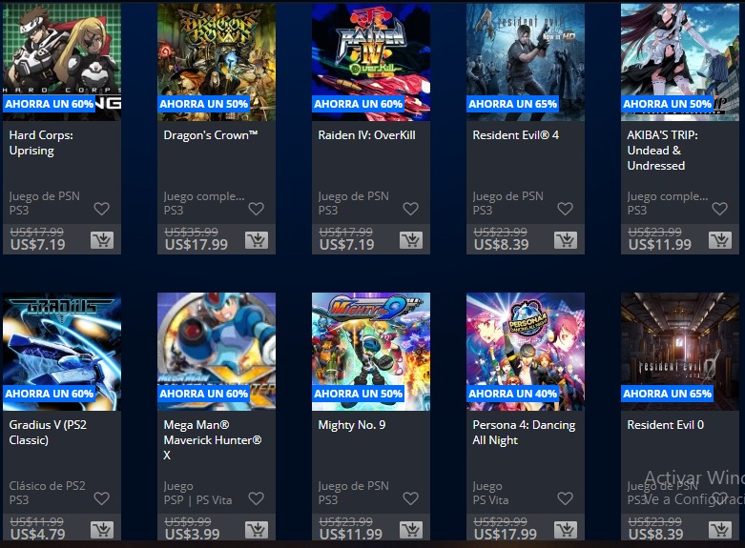Add Gradius V to cart
The image size is (745, 548).
point(102,530)
